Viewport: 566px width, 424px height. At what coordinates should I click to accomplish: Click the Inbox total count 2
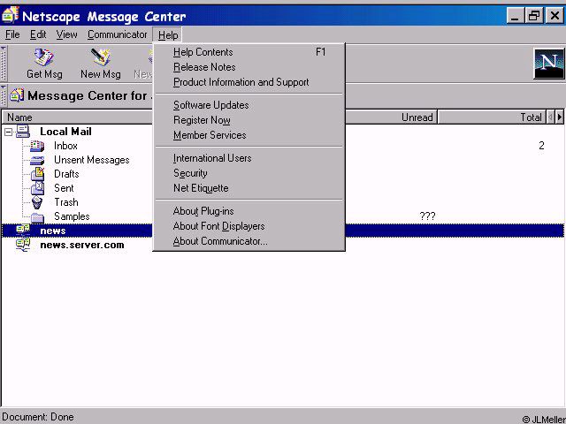click(541, 146)
